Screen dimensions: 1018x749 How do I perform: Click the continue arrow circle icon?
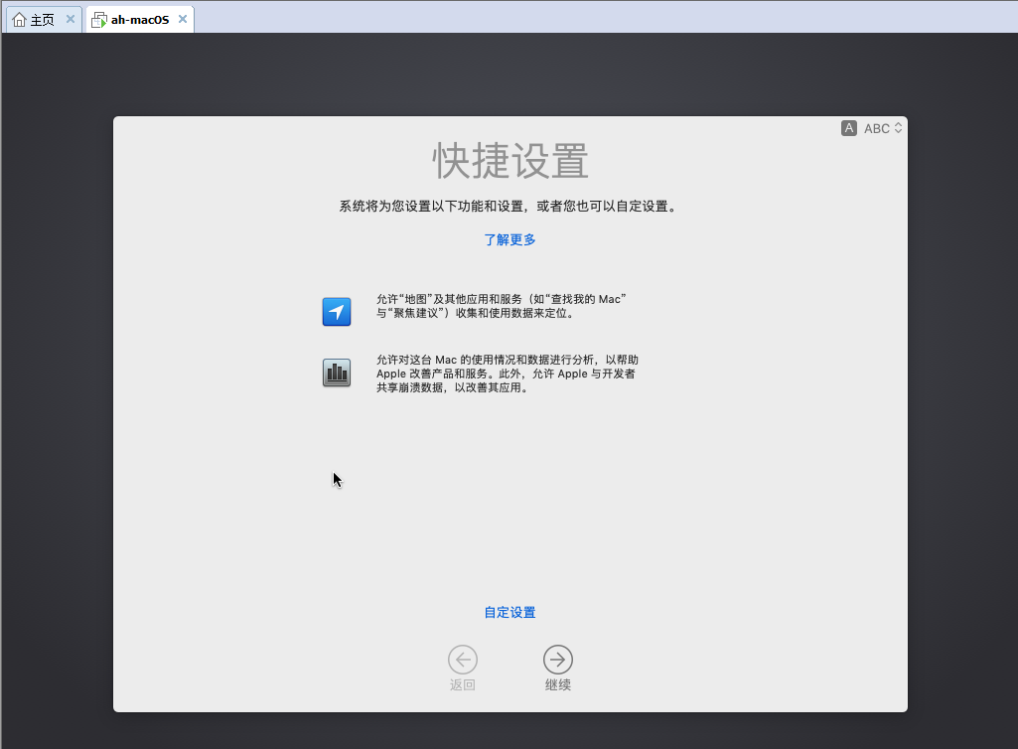[x=557, y=660]
